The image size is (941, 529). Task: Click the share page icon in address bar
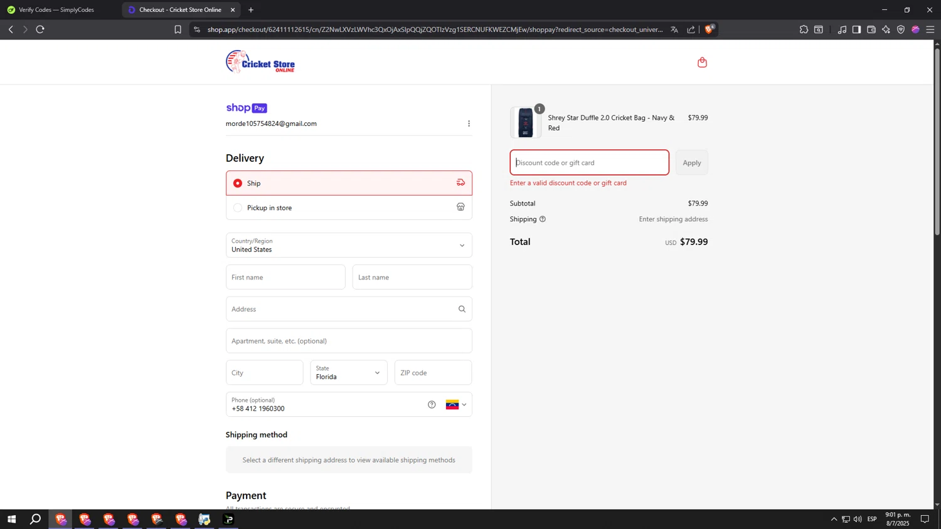coord(691,29)
